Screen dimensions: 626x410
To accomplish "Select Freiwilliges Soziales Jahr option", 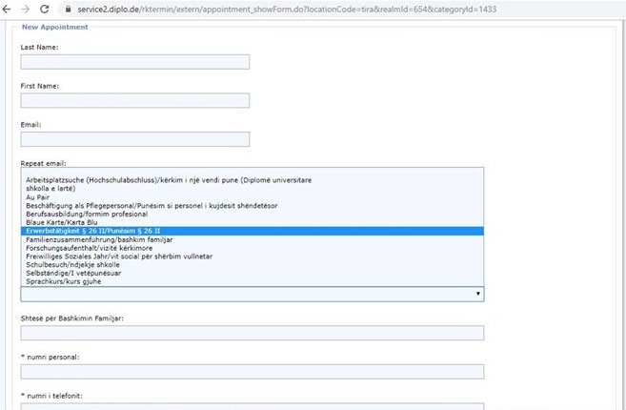I will [252, 256].
